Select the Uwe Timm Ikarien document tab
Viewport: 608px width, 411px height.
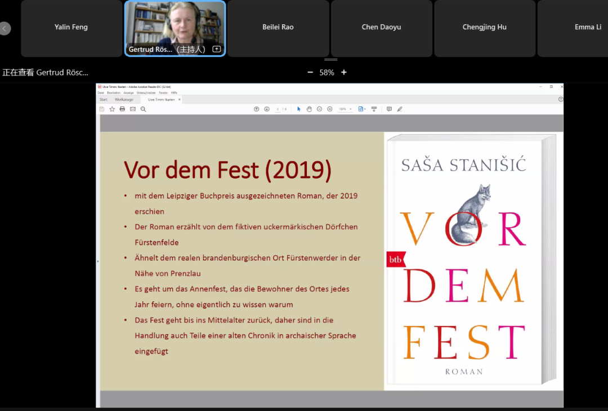[x=162, y=100]
